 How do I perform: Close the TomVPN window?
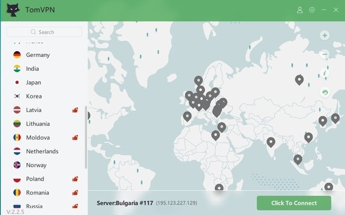pos(336,10)
